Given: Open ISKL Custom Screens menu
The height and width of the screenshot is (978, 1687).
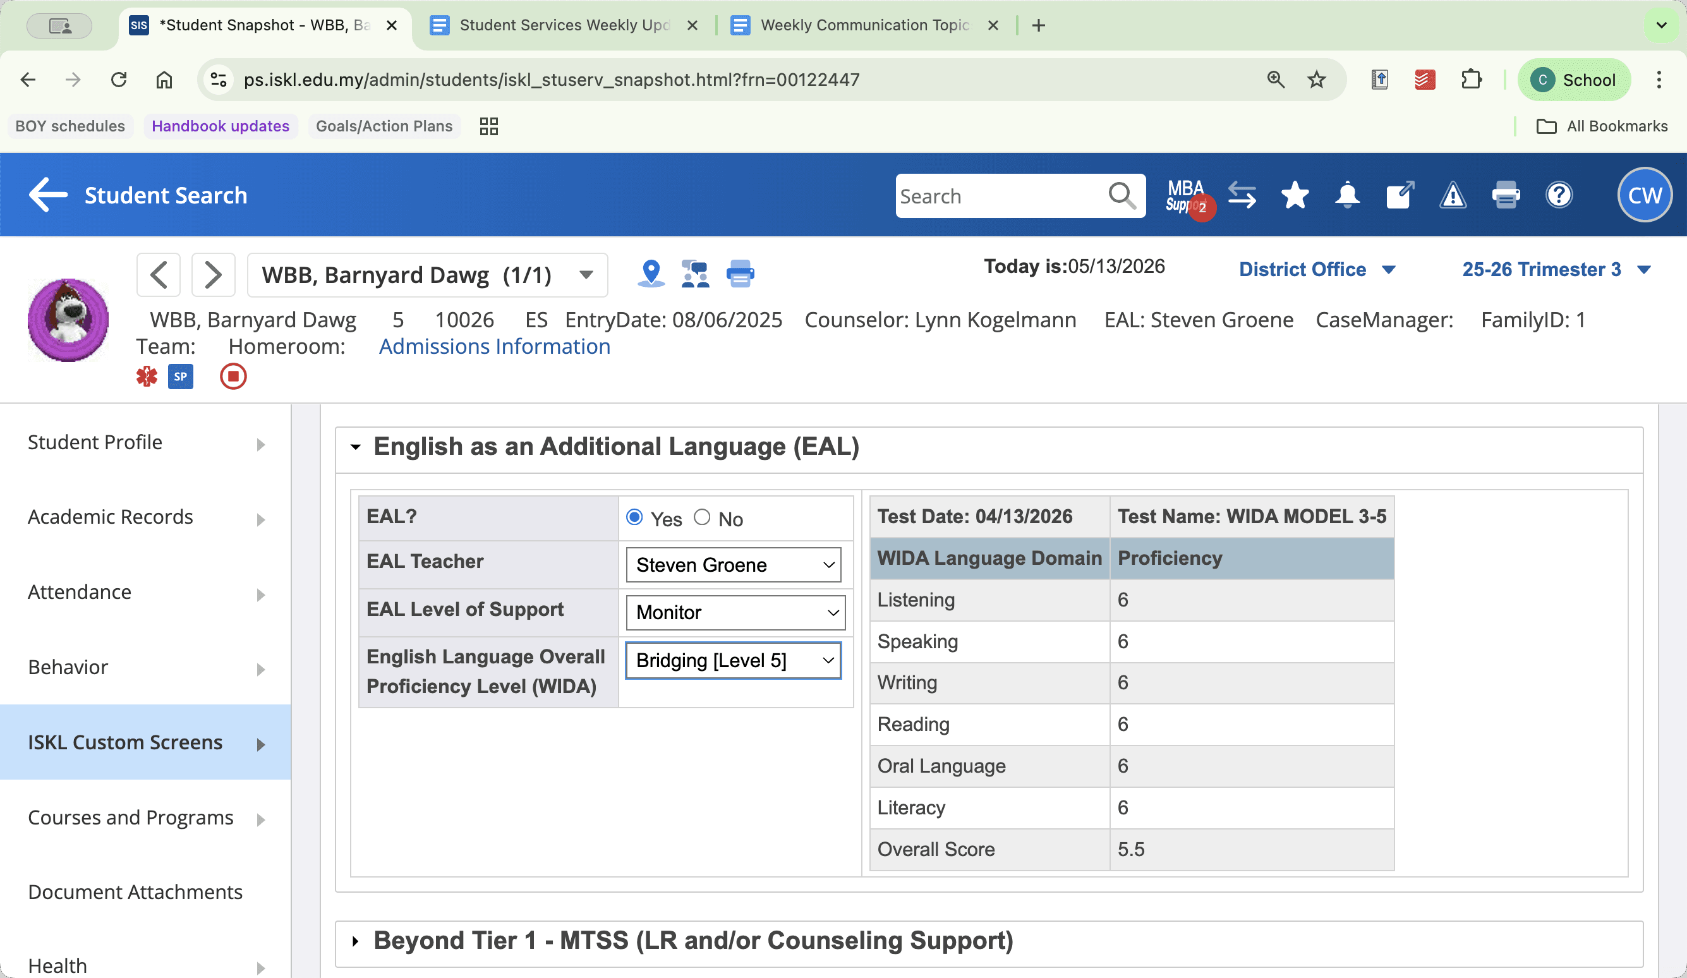Looking at the screenshot, I should click(145, 742).
